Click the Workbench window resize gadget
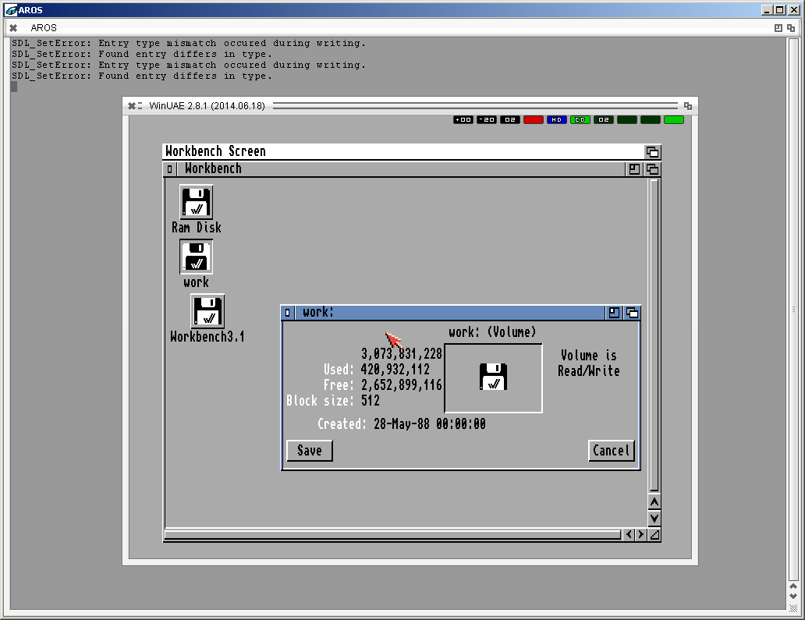Screen dimensions: 805x620 654,535
